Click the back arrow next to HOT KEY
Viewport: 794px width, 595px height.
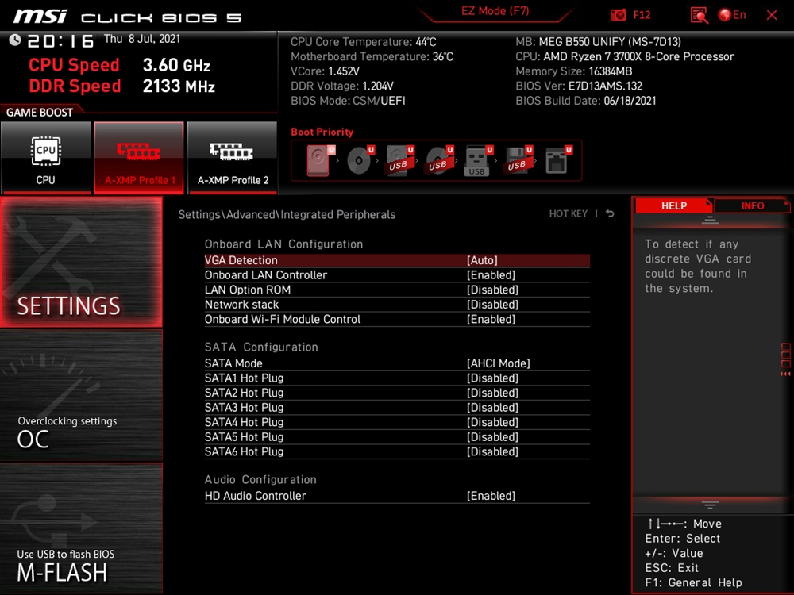tap(610, 213)
